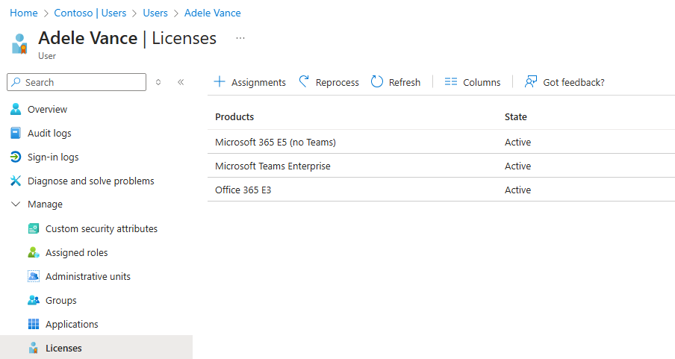Viewport: 675px width, 359px height.
Task: Focus the sidebar Search input field
Action: [77, 82]
